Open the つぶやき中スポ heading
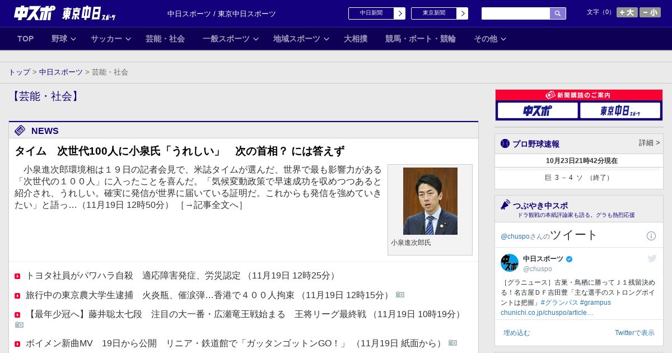 [540, 206]
